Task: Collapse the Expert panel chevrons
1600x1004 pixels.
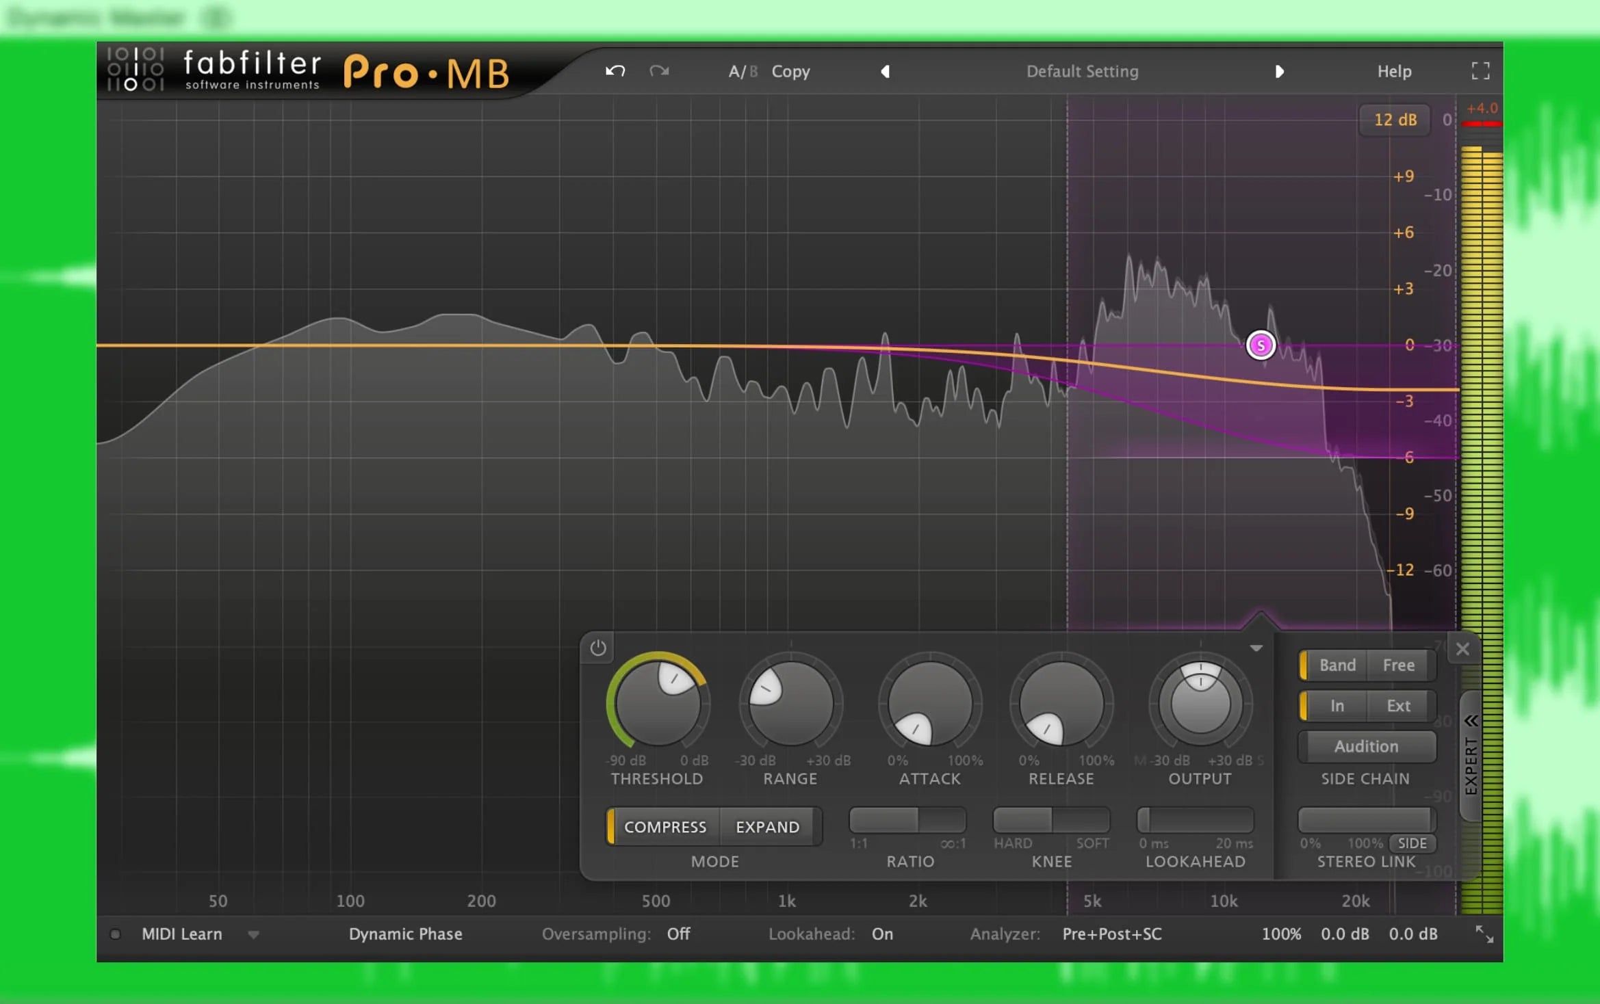Action: [x=1471, y=721]
